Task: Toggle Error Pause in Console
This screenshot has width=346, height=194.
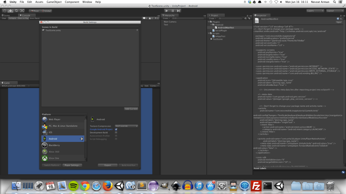Action: 35,18
